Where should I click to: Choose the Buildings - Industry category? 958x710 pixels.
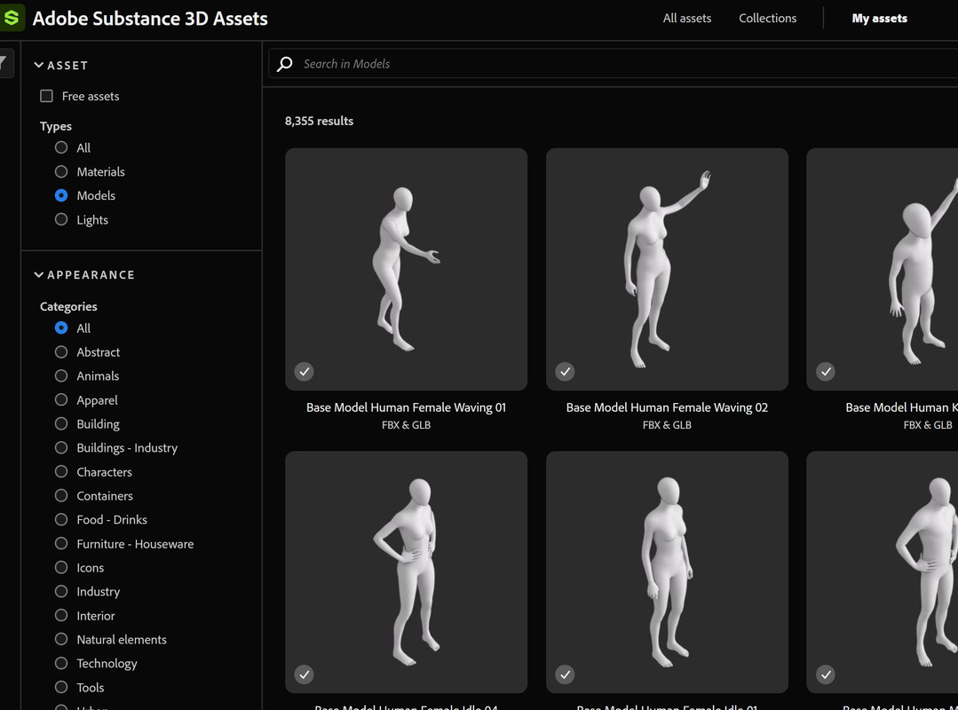click(x=61, y=447)
